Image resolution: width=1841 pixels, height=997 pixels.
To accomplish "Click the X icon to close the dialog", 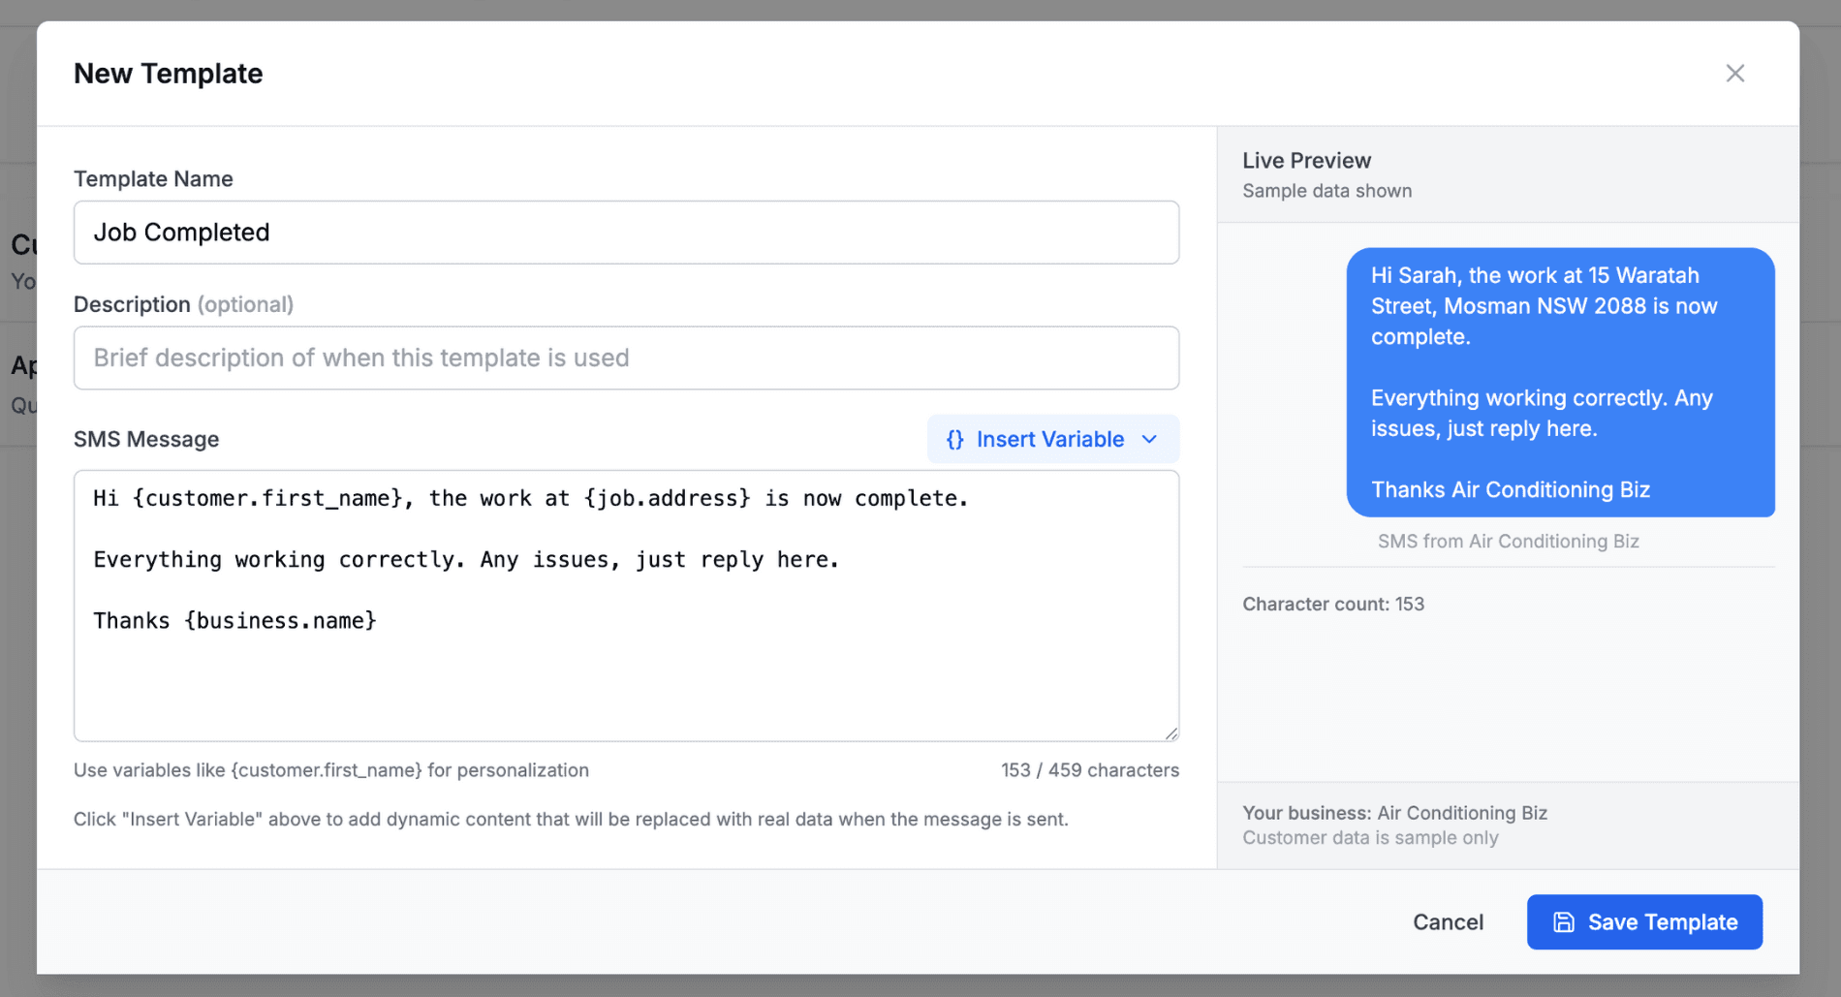I will point(1734,73).
